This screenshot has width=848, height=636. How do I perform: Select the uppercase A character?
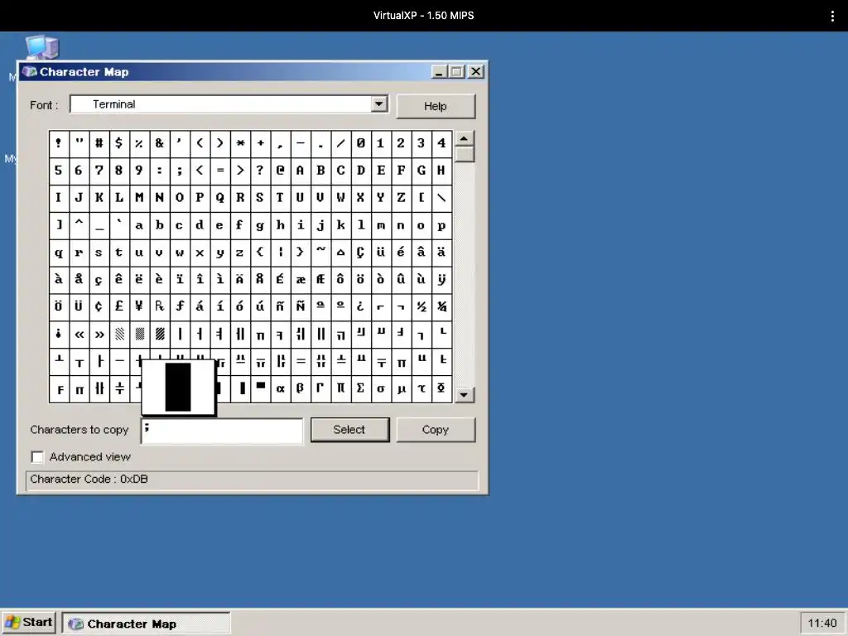[300, 171]
